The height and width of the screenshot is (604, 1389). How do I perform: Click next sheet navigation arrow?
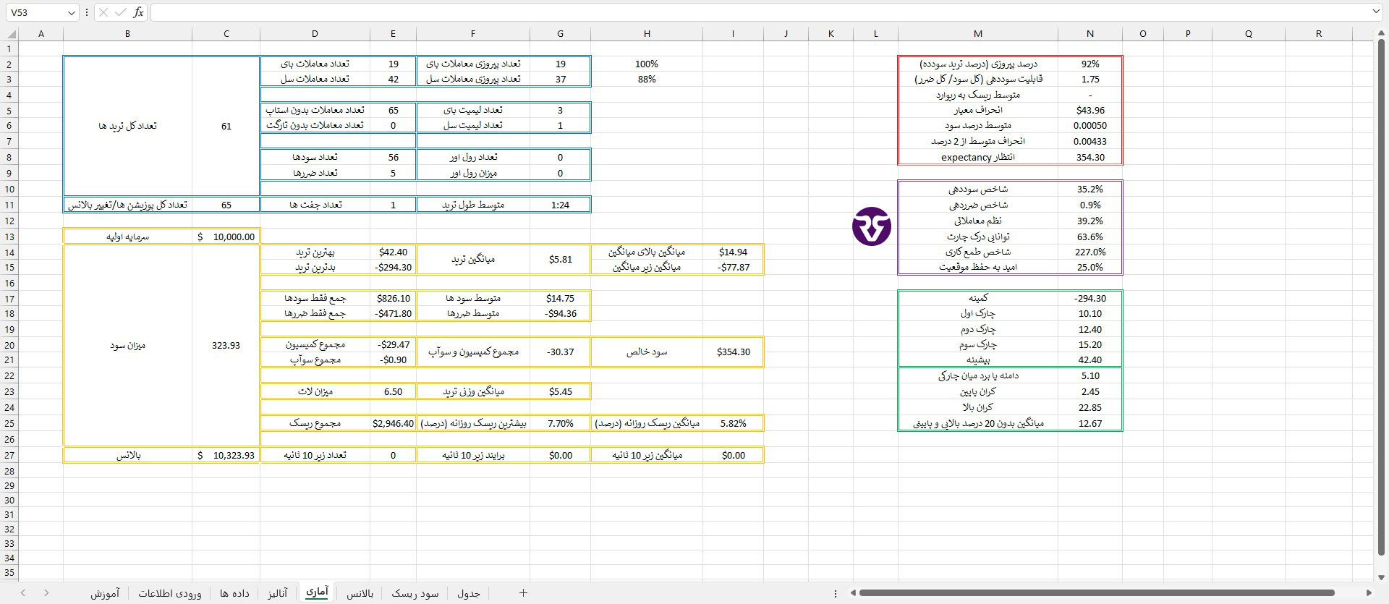46,593
